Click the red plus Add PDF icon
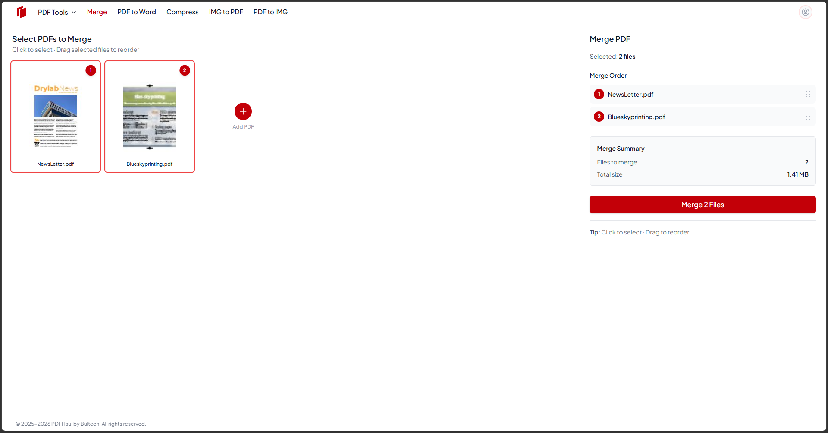This screenshot has height=433, width=828. pos(243,111)
